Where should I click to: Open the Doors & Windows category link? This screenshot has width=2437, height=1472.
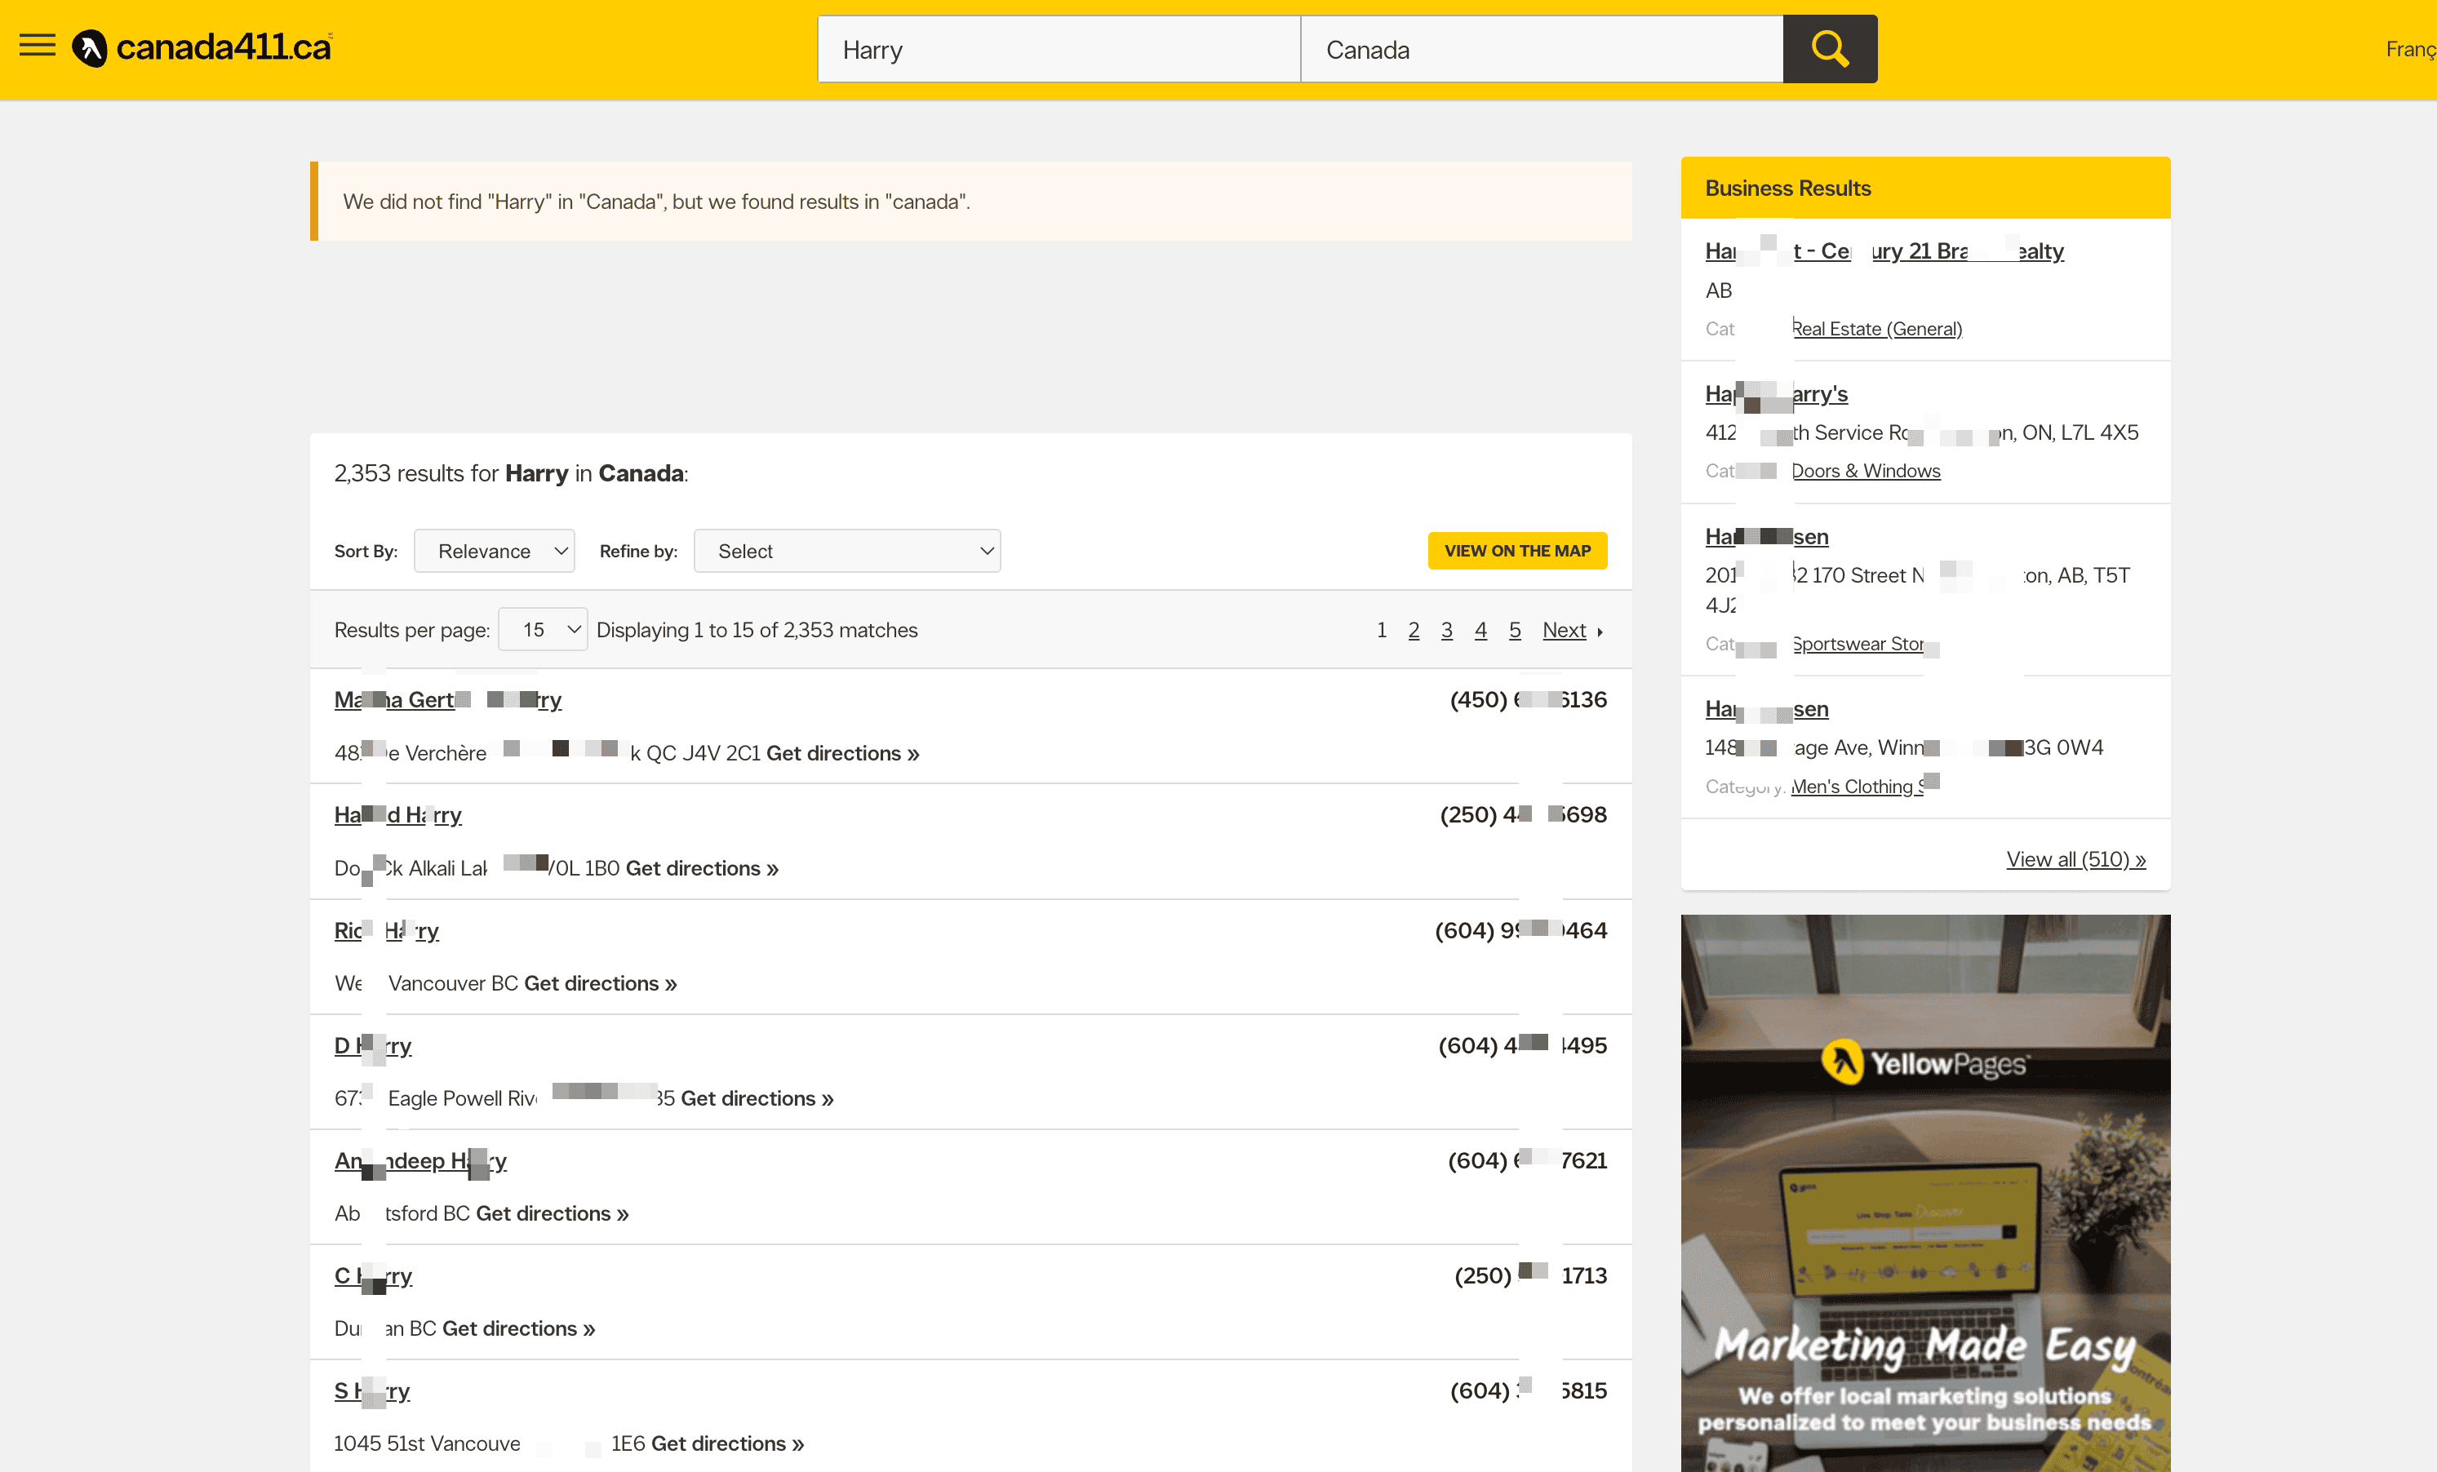coord(1866,471)
